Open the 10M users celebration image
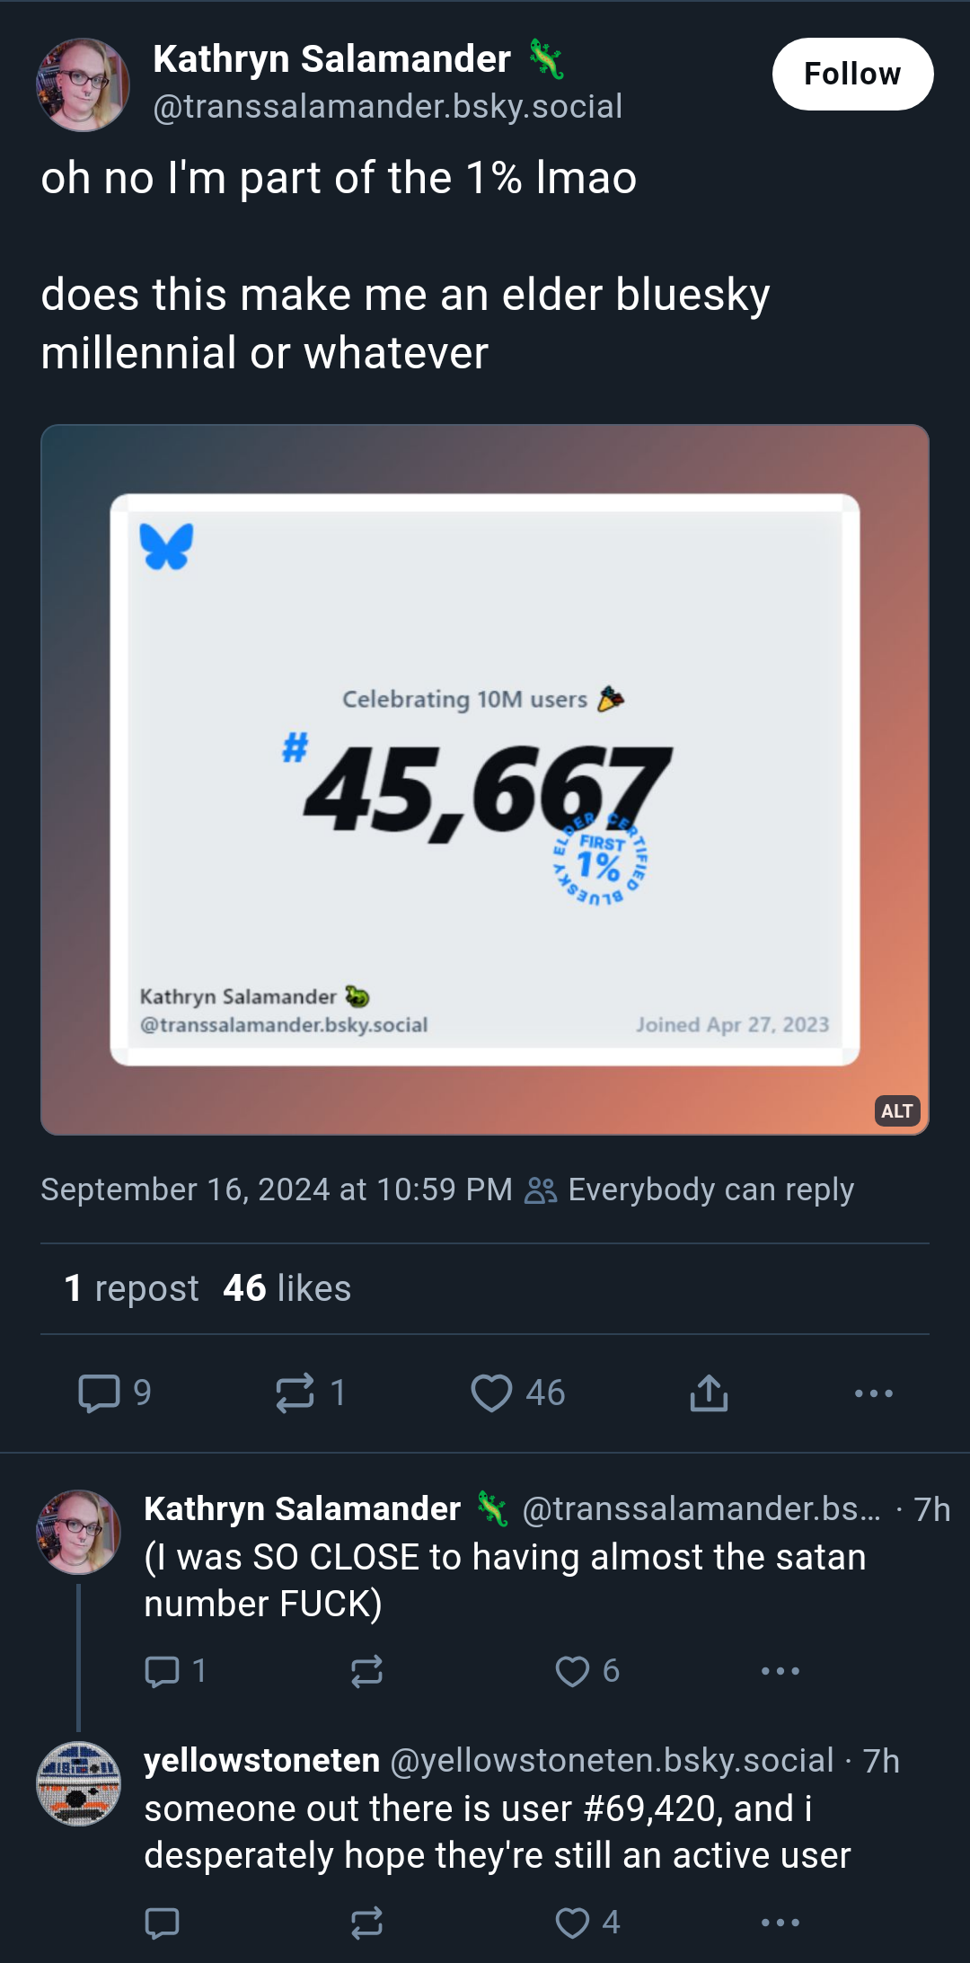The height and width of the screenshot is (1963, 970). click(485, 780)
